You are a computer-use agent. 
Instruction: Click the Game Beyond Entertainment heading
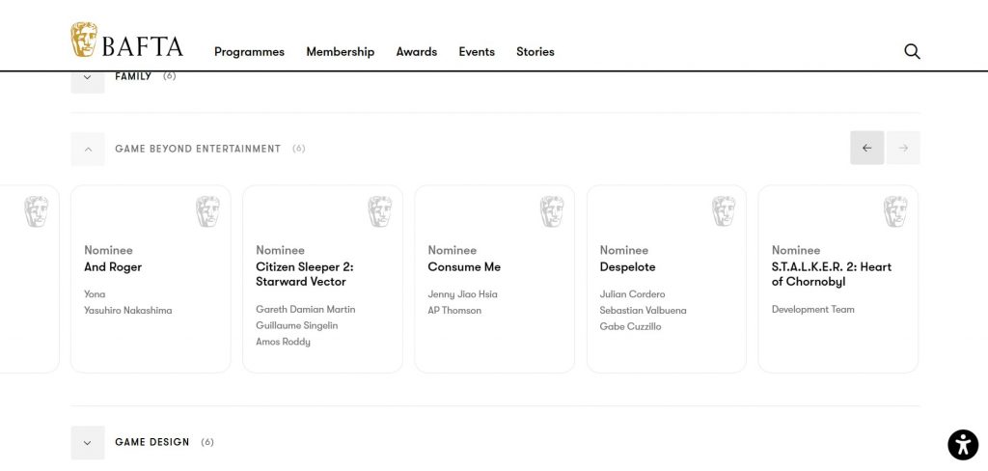click(x=198, y=149)
